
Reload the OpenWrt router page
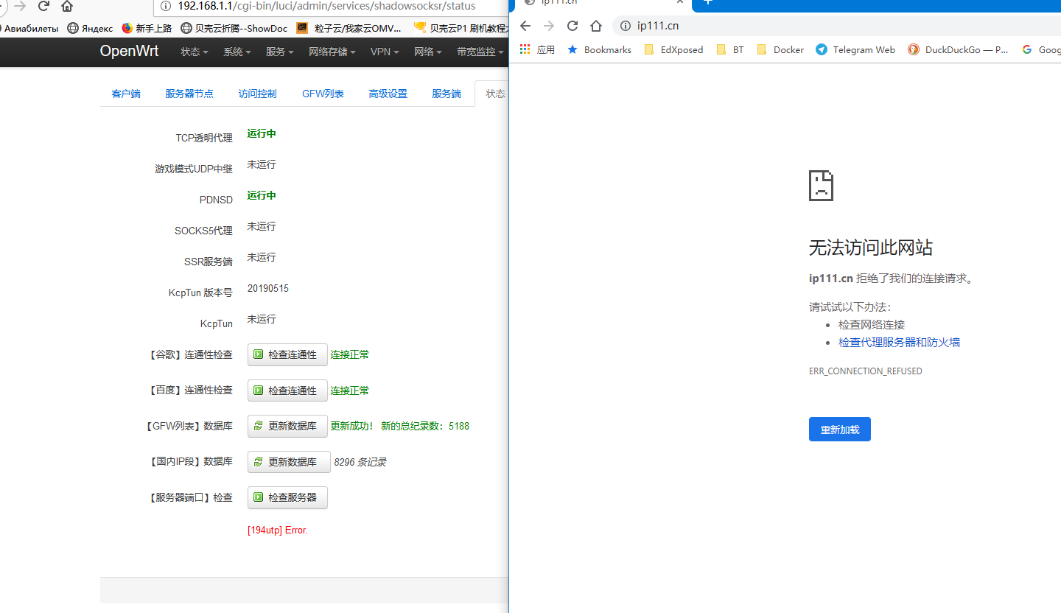43,7
